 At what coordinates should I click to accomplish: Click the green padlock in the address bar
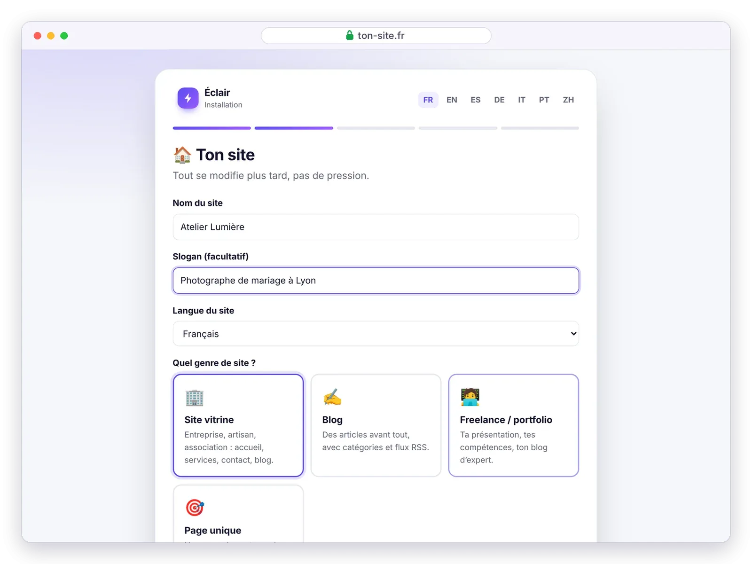(350, 35)
